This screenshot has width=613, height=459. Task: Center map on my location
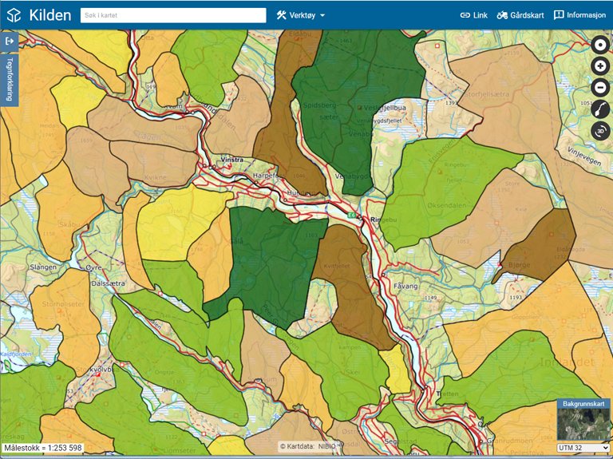coord(600,45)
